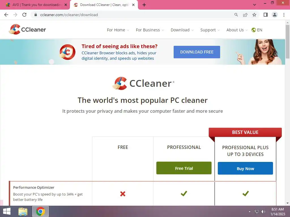The height and width of the screenshot is (217, 290).
Task: Click the browser forward arrow
Action: 15,15
